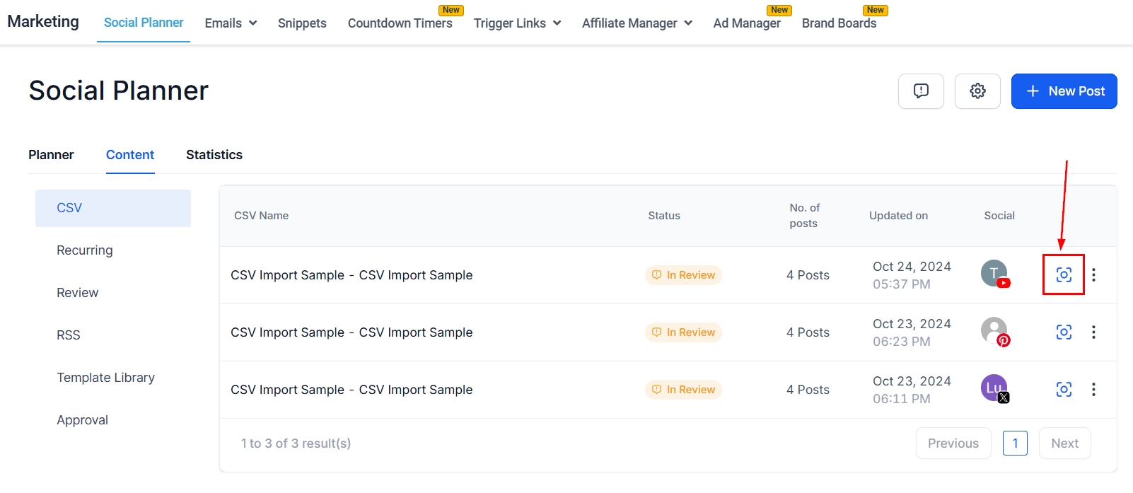This screenshot has height=493, width=1133.
Task: Switch to the Statistics tab
Action: pos(214,155)
